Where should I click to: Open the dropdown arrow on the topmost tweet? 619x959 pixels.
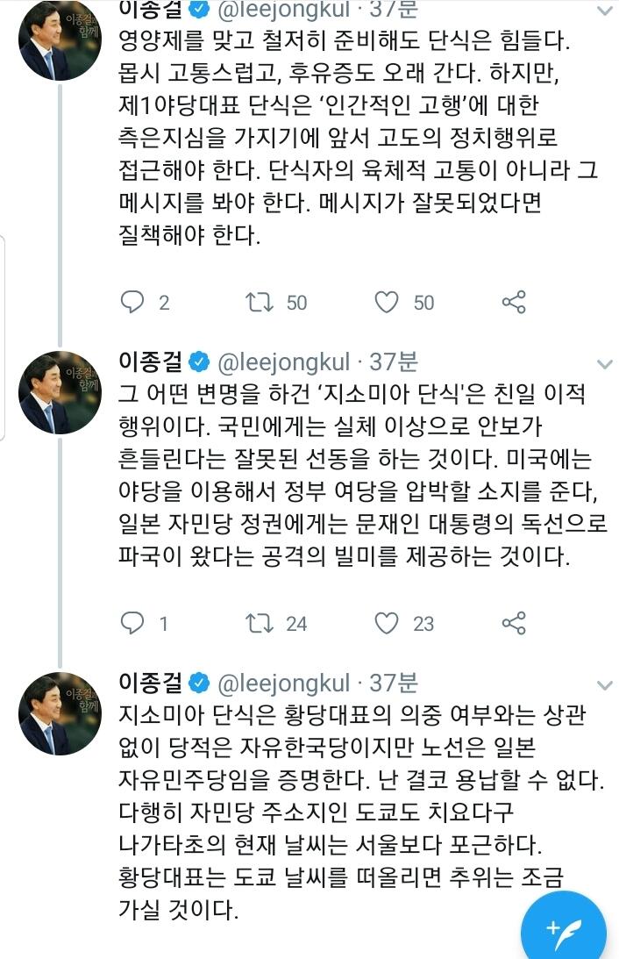point(604,11)
